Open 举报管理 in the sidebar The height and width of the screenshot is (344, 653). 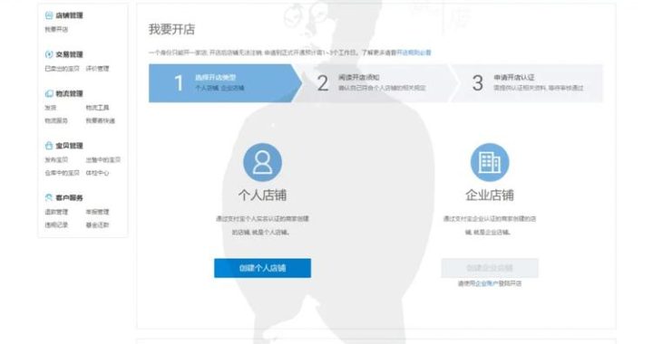[x=97, y=212]
